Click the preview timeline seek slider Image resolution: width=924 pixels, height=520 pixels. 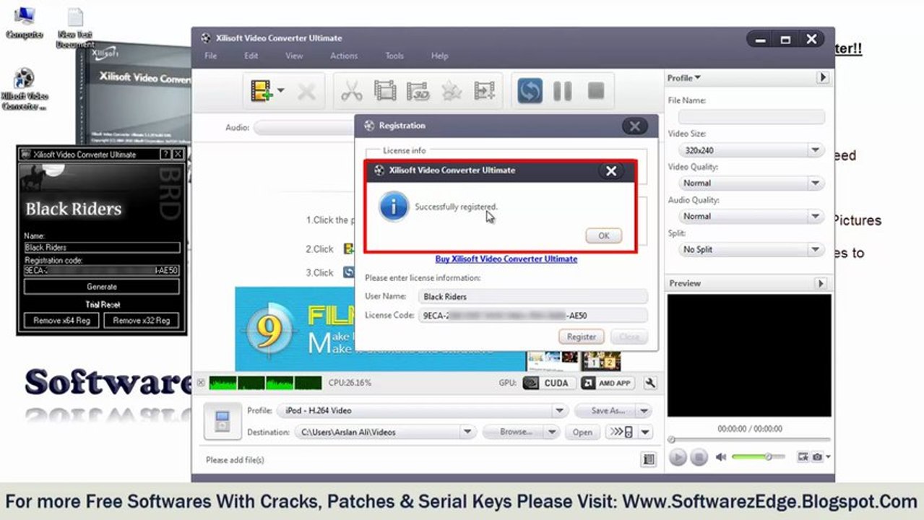(x=749, y=439)
